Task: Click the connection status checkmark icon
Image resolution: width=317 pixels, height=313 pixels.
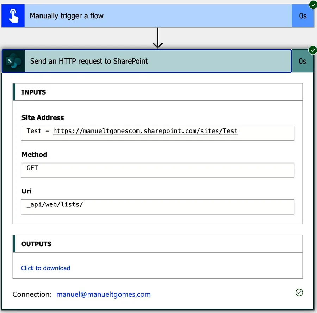Action: pyautogui.click(x=299, y=293)
